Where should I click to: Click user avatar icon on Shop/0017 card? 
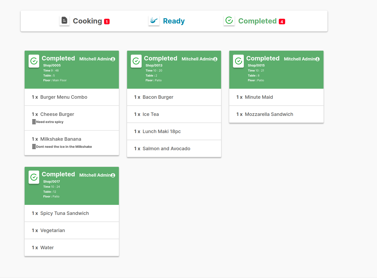(x=113, y=175)
